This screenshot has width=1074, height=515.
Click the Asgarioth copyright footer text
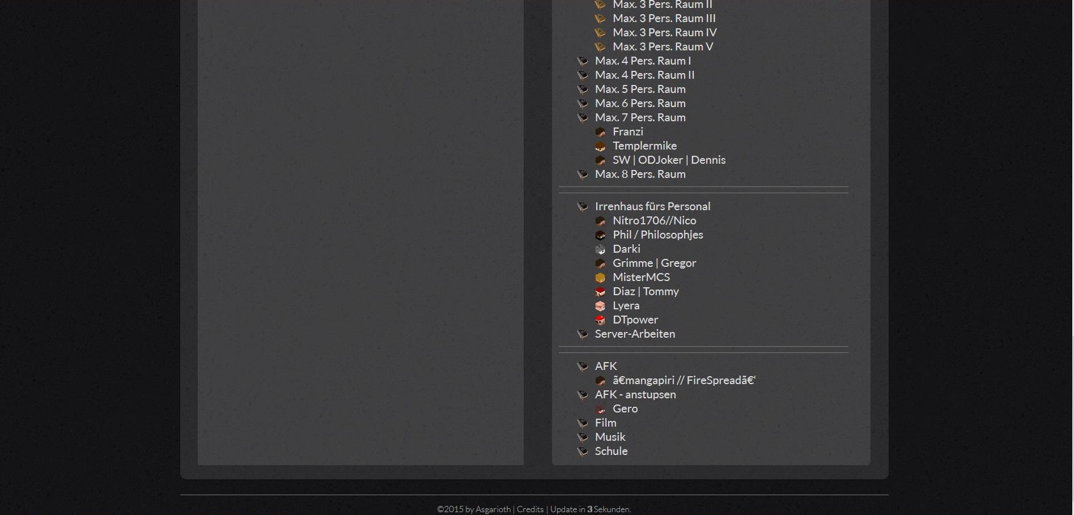point(474,509)
